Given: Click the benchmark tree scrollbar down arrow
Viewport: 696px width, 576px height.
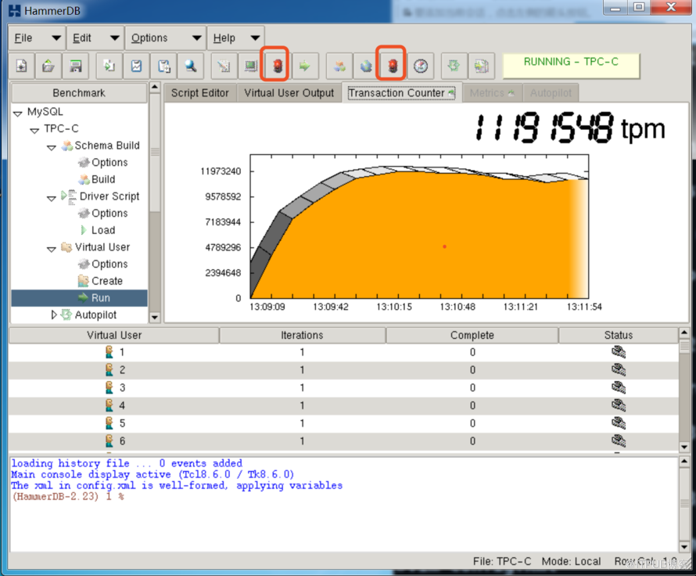Looking at the screenshot, I should pos(155,317).
